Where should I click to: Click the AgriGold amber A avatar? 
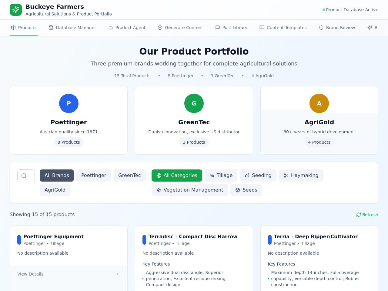319,103
